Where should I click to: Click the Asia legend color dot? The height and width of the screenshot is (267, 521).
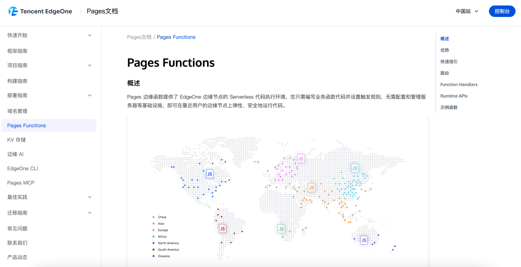153,224
